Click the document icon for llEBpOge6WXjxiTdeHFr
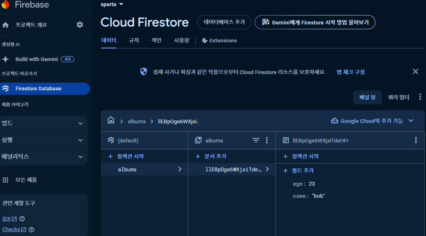 coord(286,140)
